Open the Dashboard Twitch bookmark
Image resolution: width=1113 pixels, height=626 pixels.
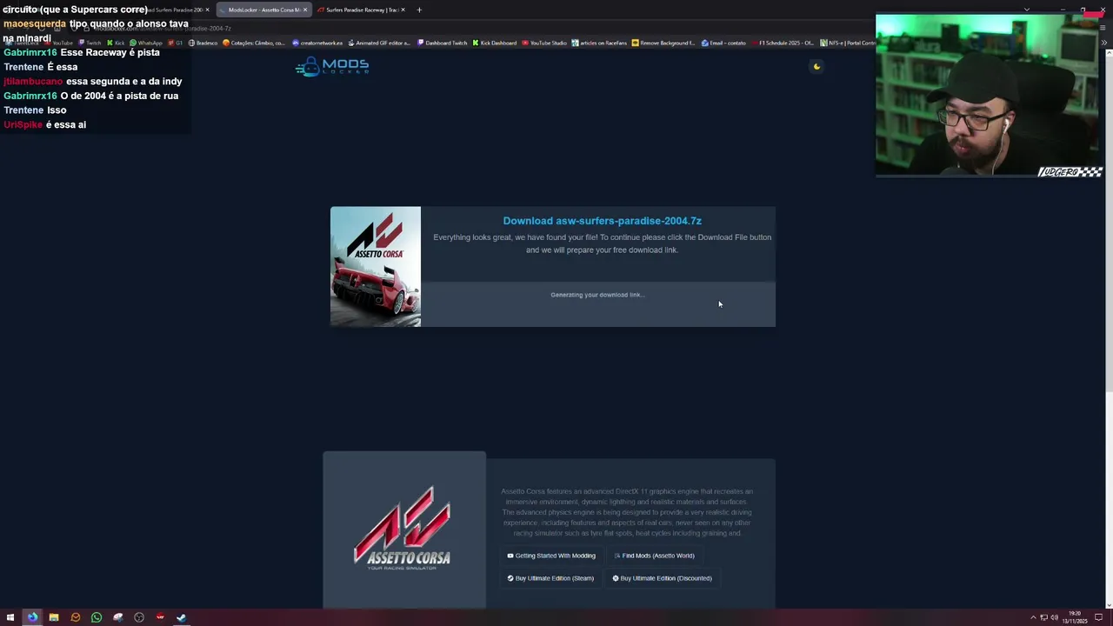tap(443, 43)
